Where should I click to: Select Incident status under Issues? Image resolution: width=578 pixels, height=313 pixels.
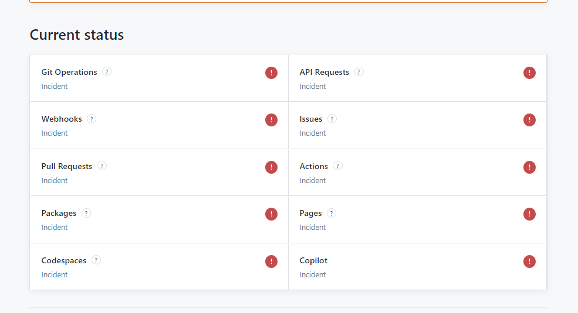click(313, 133)
